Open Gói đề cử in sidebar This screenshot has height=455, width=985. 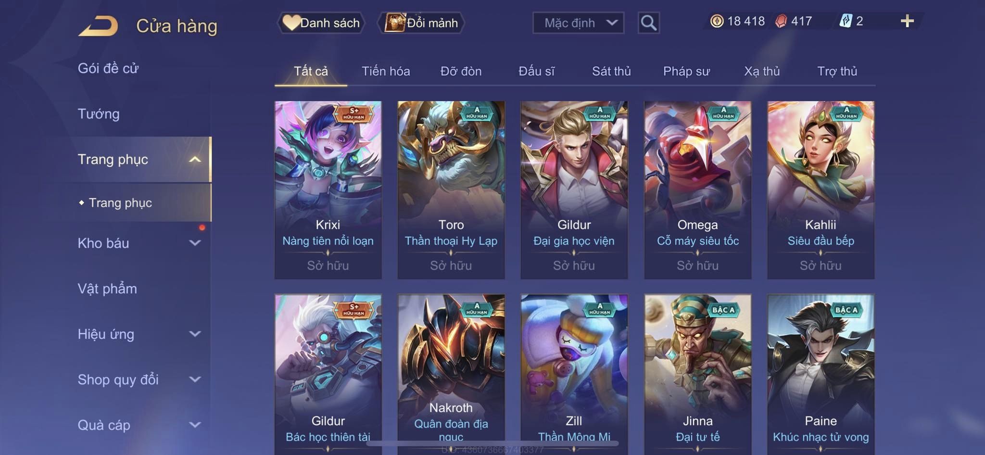[x=108, y=68]
